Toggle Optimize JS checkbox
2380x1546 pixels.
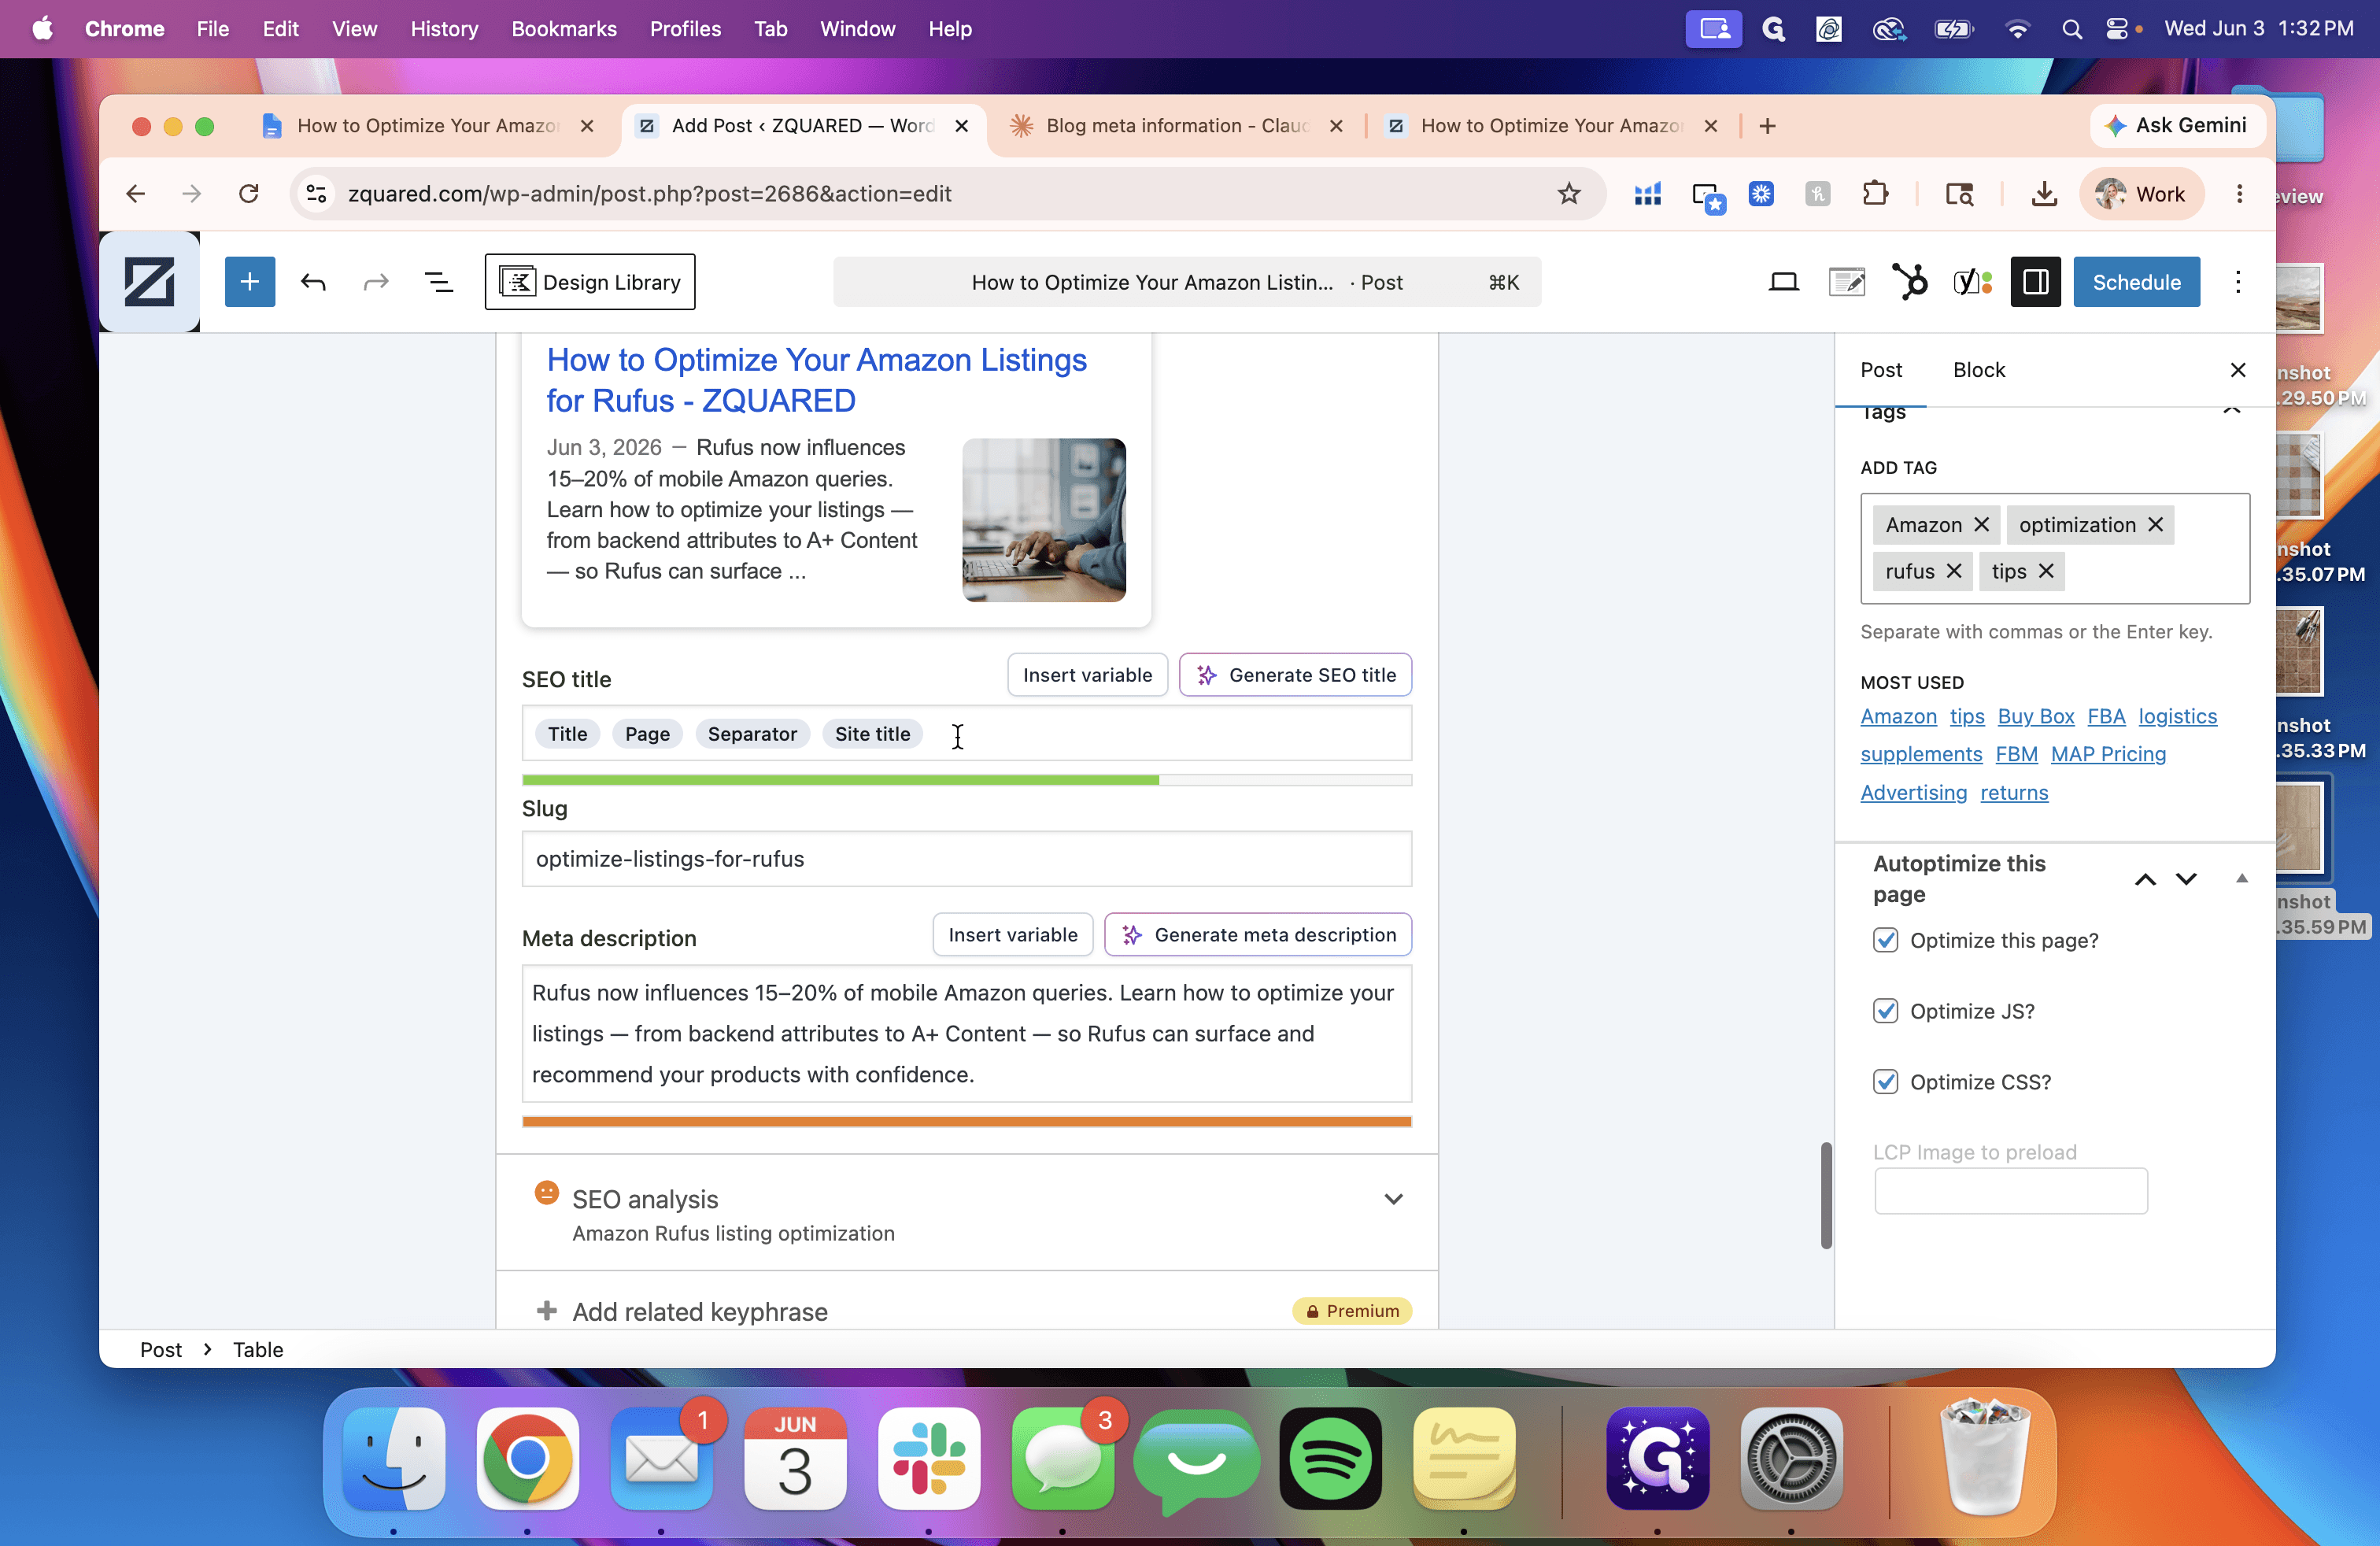pos(1885,1011)
